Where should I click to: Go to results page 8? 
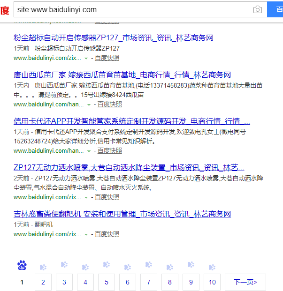click(x=170, y=282)
